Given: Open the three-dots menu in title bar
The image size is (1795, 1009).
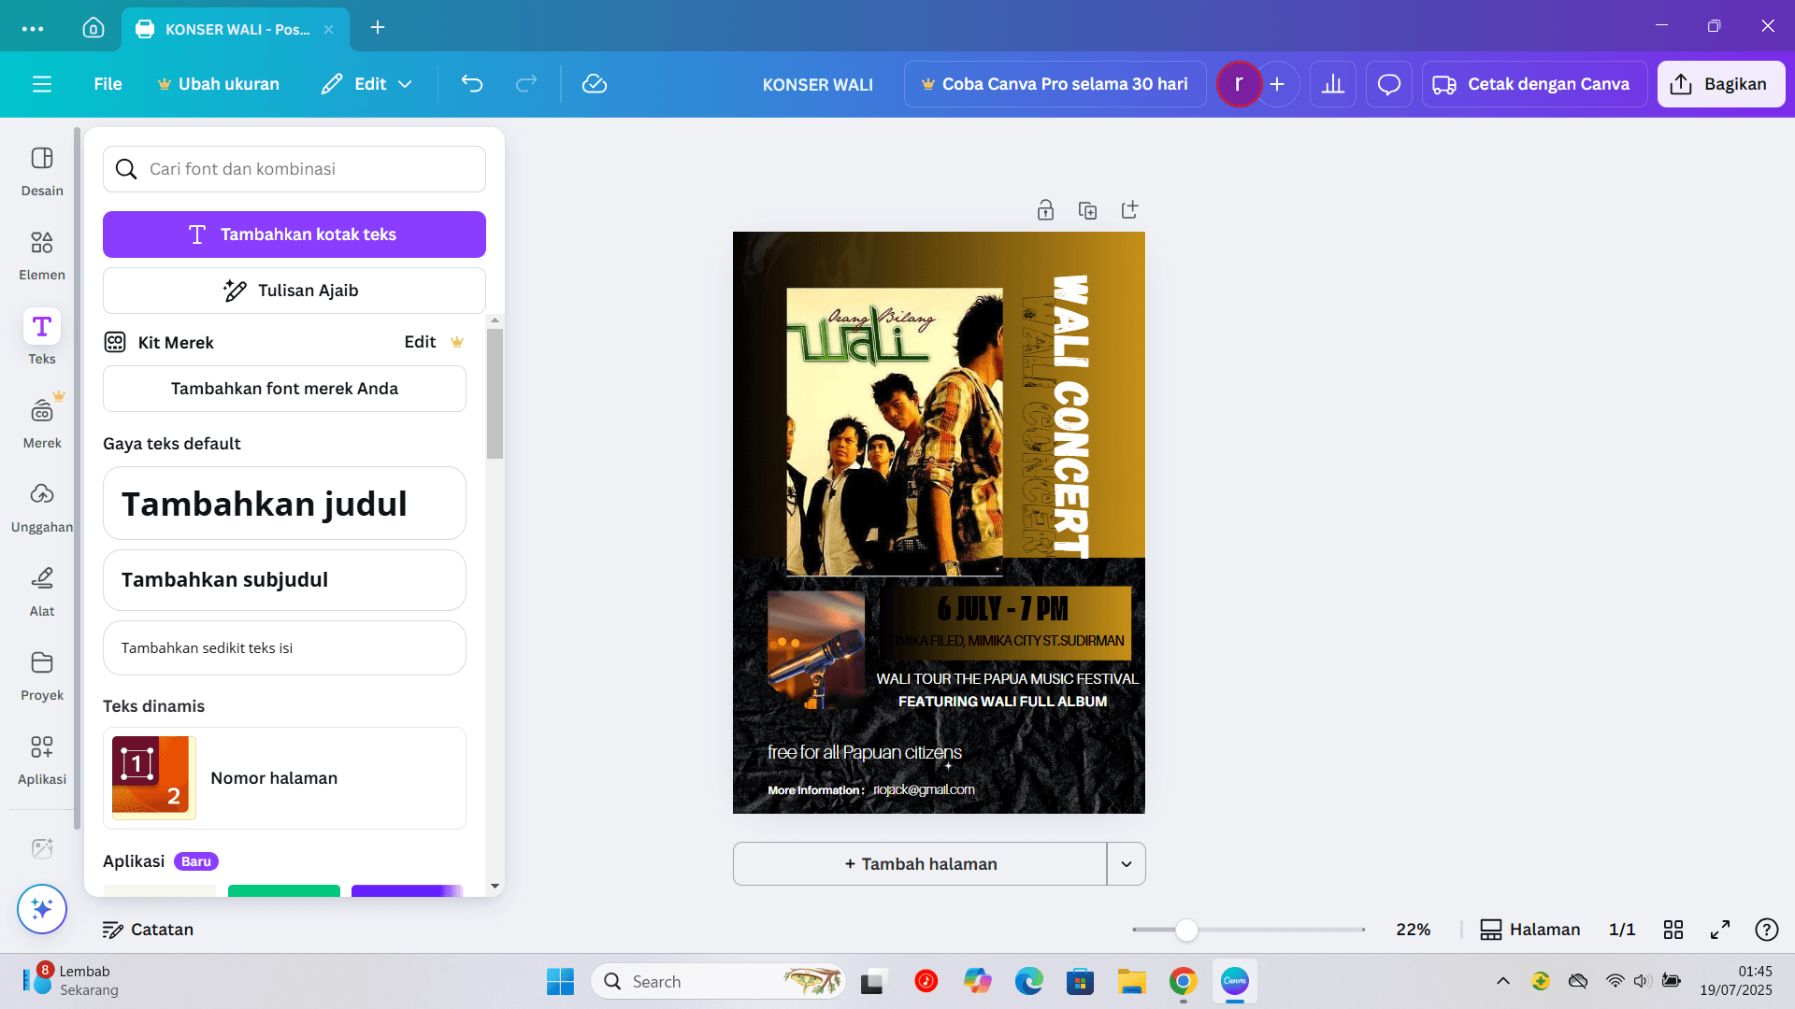Looking at the screenshot, I should (33, 28).
